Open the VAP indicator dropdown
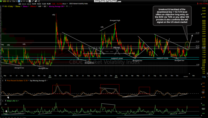Viewport: 208px width, 118px height. coord(42,6)
